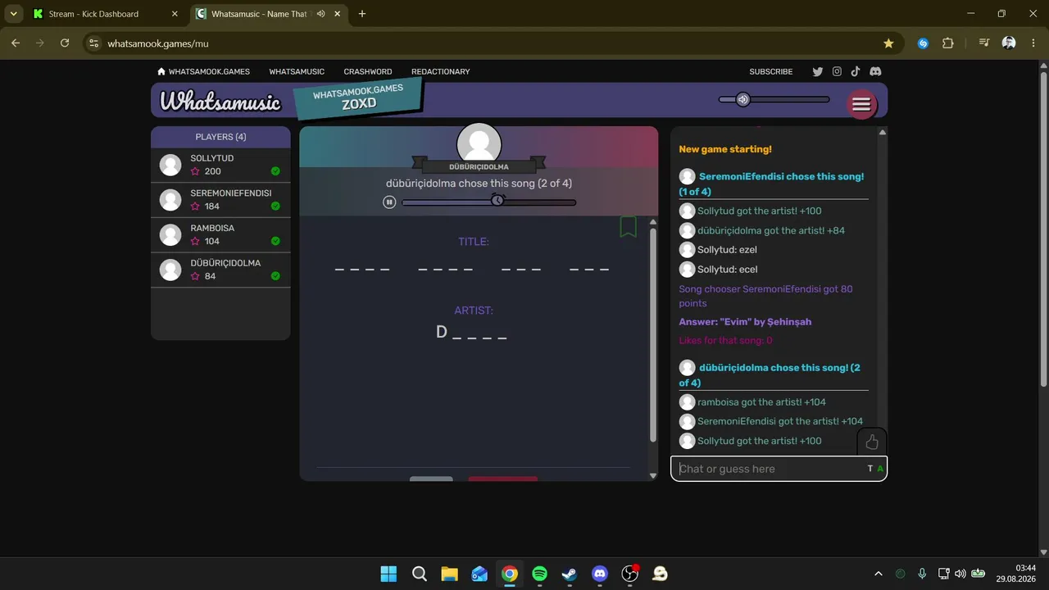Viewport: 1049px width, 590px height.
Task: Select the Whatsamusic browser tab
Action: 266,14
